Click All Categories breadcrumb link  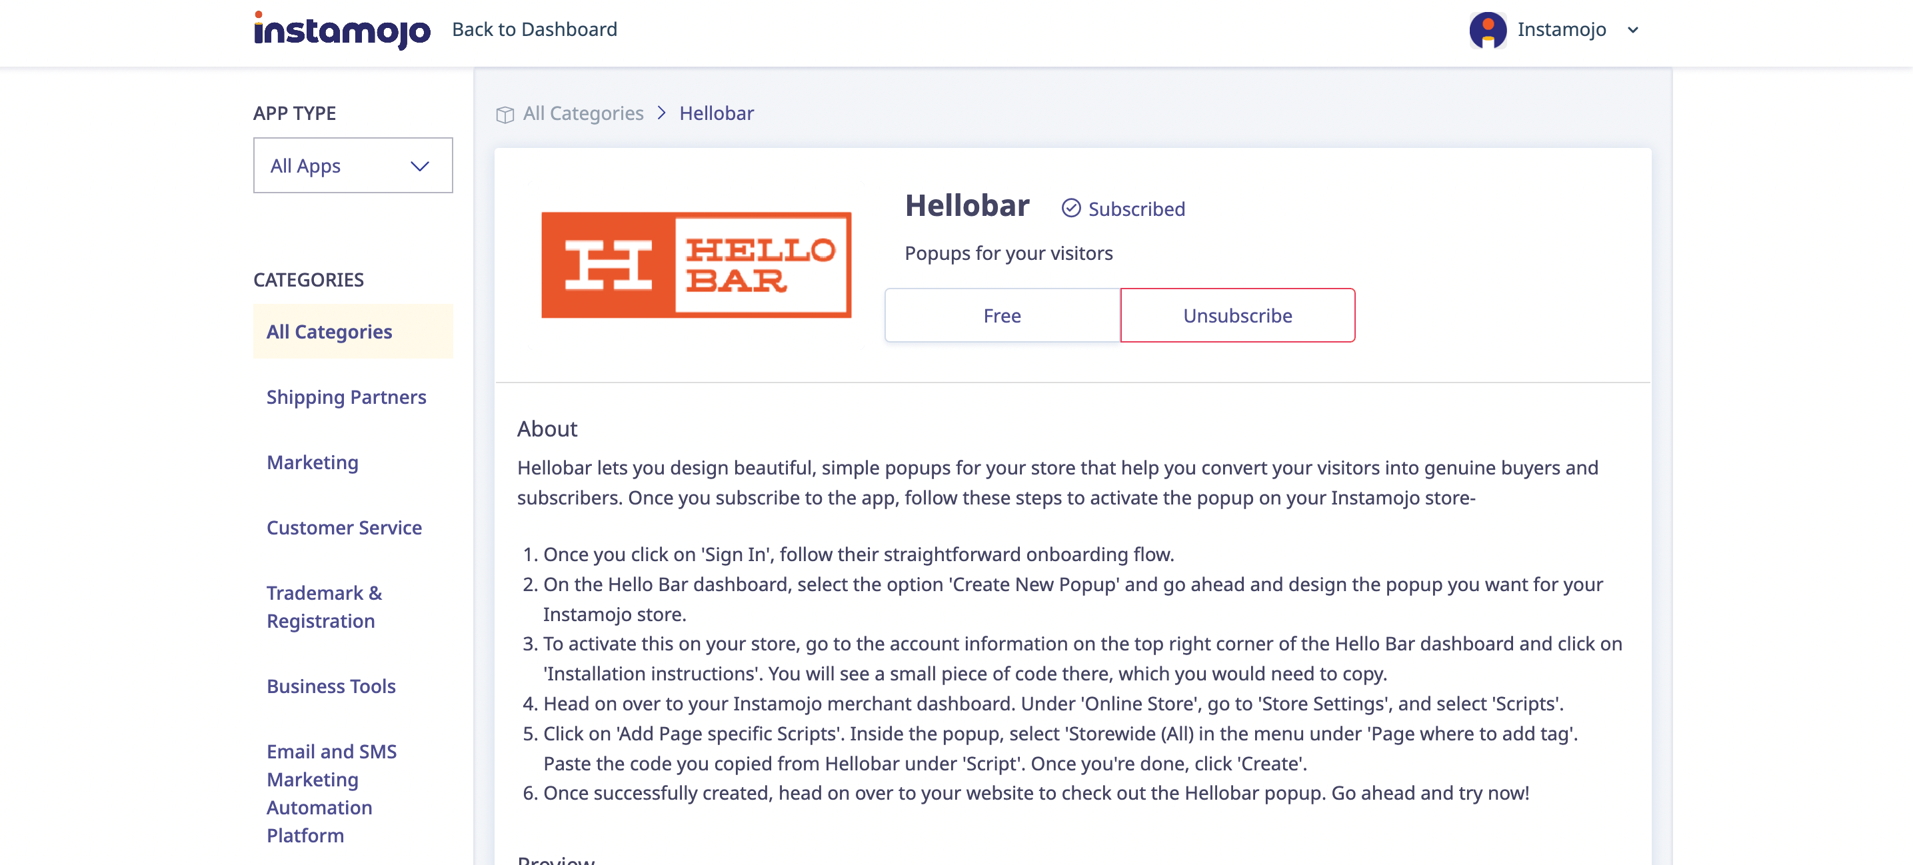click(x=583, y=113)
